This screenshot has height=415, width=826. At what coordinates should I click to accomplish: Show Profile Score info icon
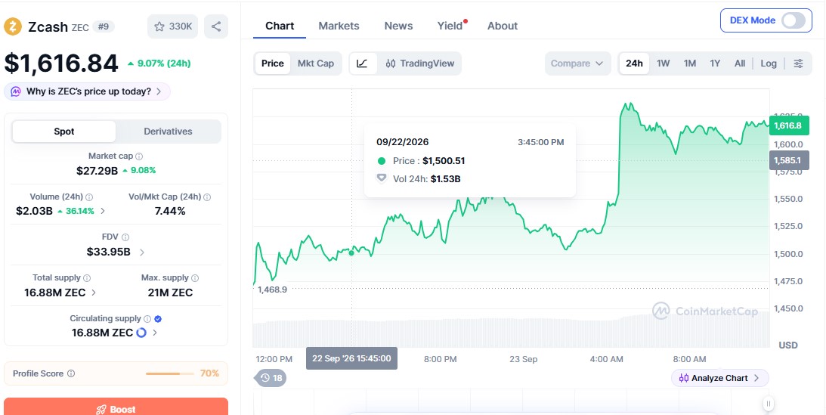71,373
